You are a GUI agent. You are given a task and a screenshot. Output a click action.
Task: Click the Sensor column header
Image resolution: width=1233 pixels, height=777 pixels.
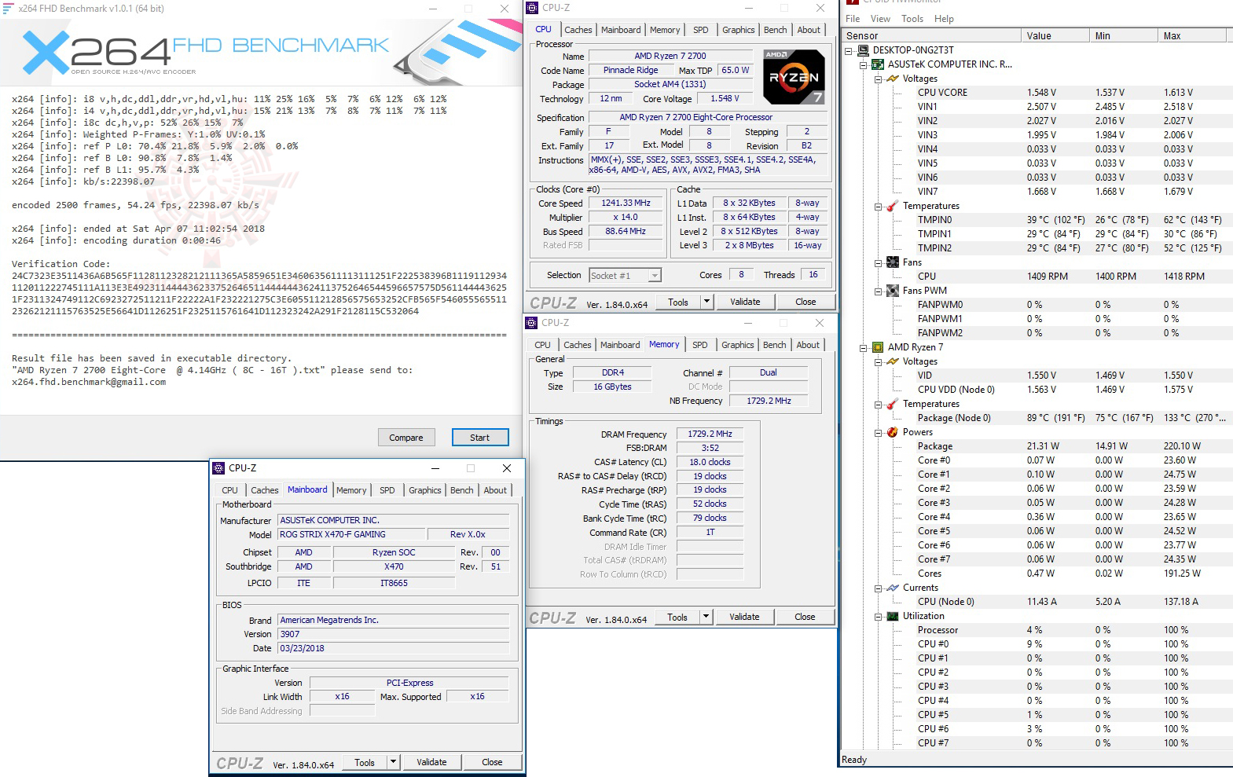pyautogui.click(x=932, y=36)
